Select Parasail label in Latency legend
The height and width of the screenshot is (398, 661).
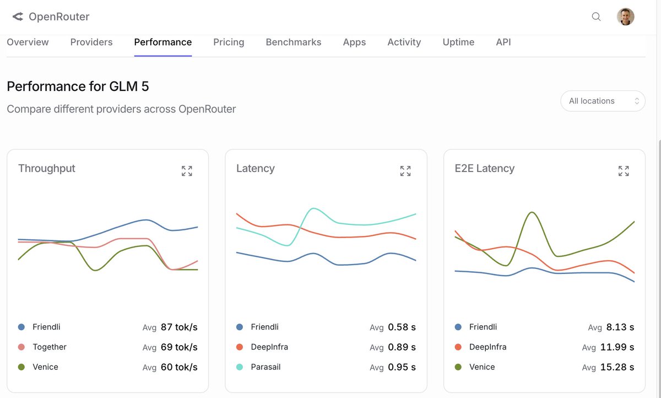[266, 367]
